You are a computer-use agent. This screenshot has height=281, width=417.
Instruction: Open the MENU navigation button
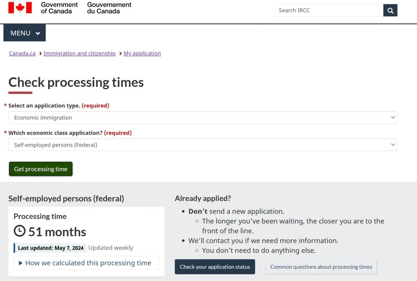(24, 33)
